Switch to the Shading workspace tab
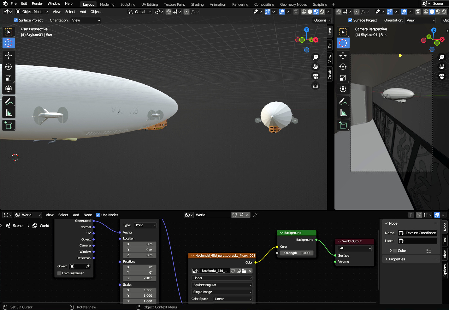The image size is (449, 310). point(197,4)
